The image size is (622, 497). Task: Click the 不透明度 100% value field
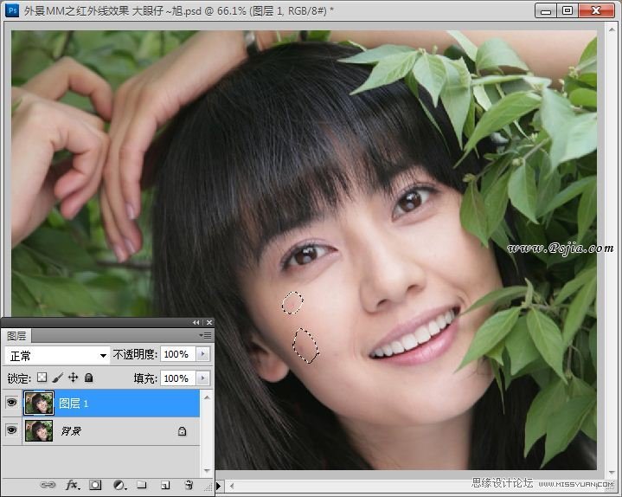pyautogui.click(x=178, y=354)
